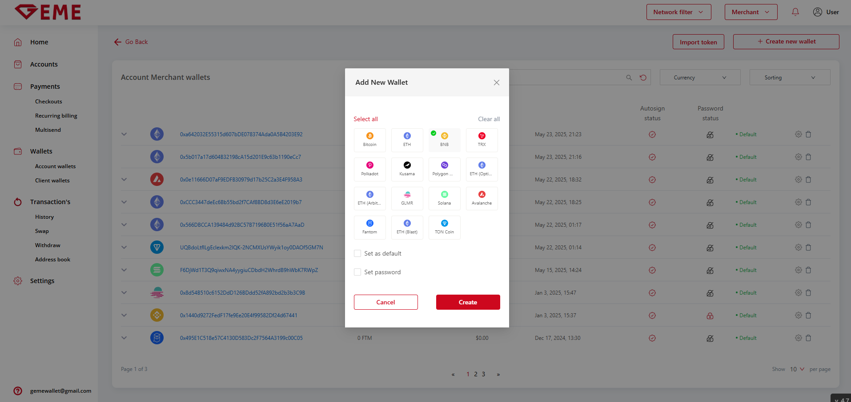Pick the Kusama coin tile
This screenshot has height=402, width=851.
[x=407, y=169]
